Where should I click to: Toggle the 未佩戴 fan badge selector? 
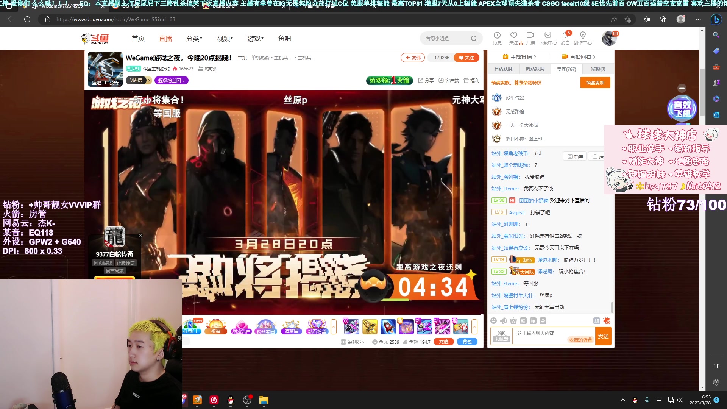click(x=501, y=336)
